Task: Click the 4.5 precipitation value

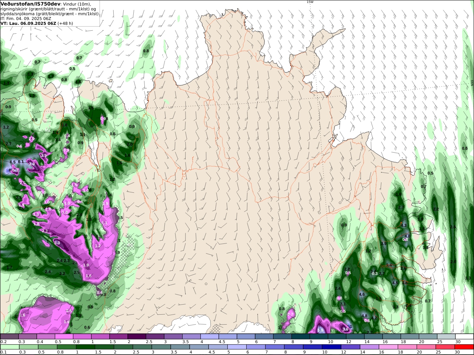Action: coord(395,283)
